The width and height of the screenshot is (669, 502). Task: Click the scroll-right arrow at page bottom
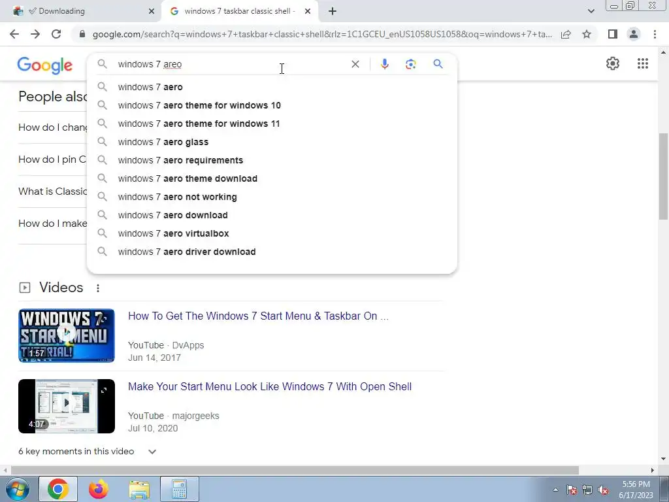coord(652,471)
